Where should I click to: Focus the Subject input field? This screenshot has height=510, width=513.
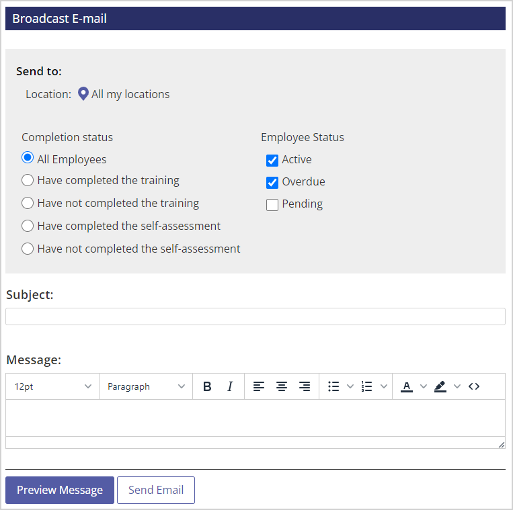point(255,316)
